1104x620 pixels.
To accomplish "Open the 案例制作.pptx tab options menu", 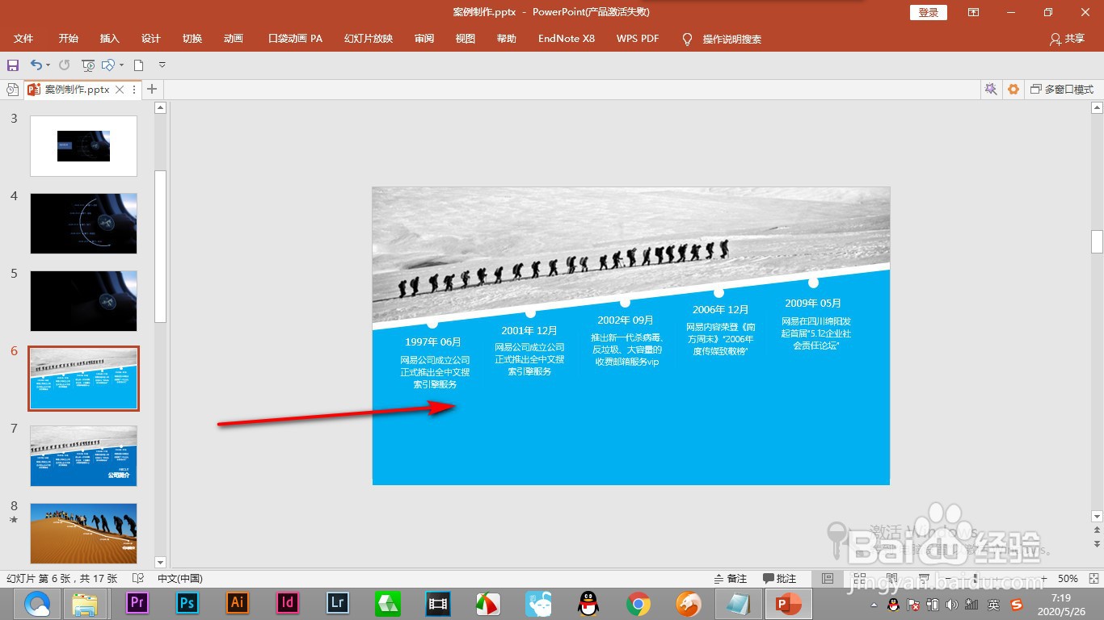I will click(x=134, y=90).
